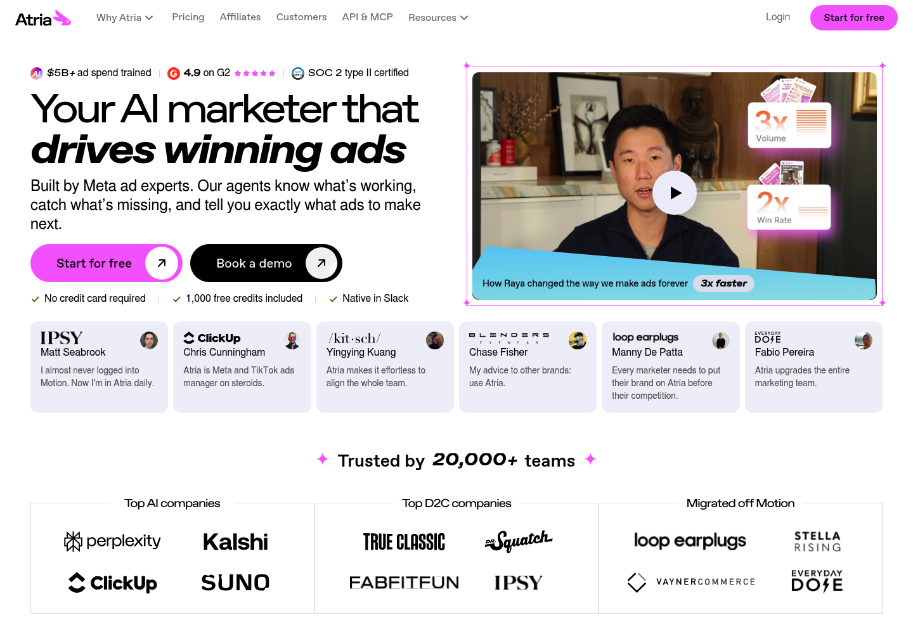The width and height of the screenshot is (913, 634).
Task: Click the 'Top AI companies' heading
Action: pos(172,503)
